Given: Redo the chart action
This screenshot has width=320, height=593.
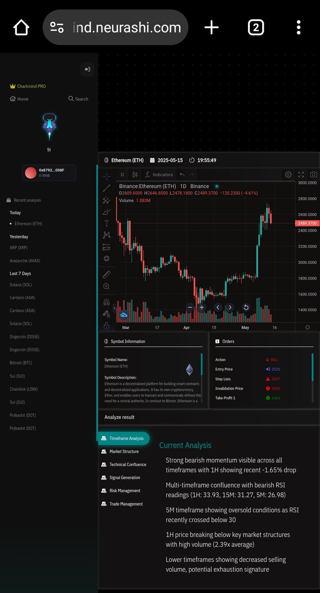Looking at the screenshot, I should (x=192, y=174).
